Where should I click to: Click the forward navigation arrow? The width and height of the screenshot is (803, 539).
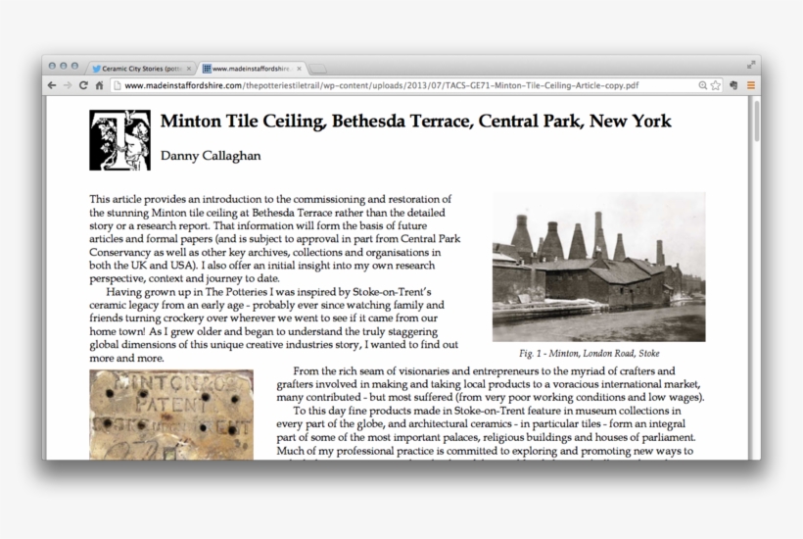68,85
